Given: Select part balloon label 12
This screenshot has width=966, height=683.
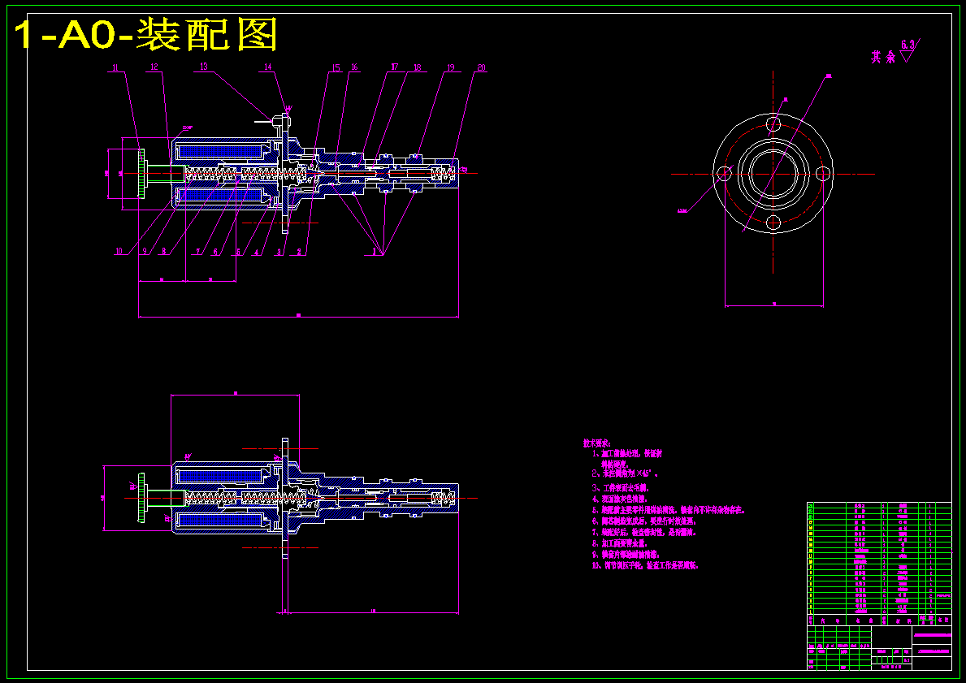Looking at the screenshot, I should (154, 67).
